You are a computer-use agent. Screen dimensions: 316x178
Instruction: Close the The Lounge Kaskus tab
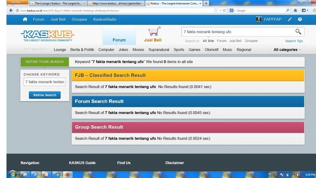point(85,3)
